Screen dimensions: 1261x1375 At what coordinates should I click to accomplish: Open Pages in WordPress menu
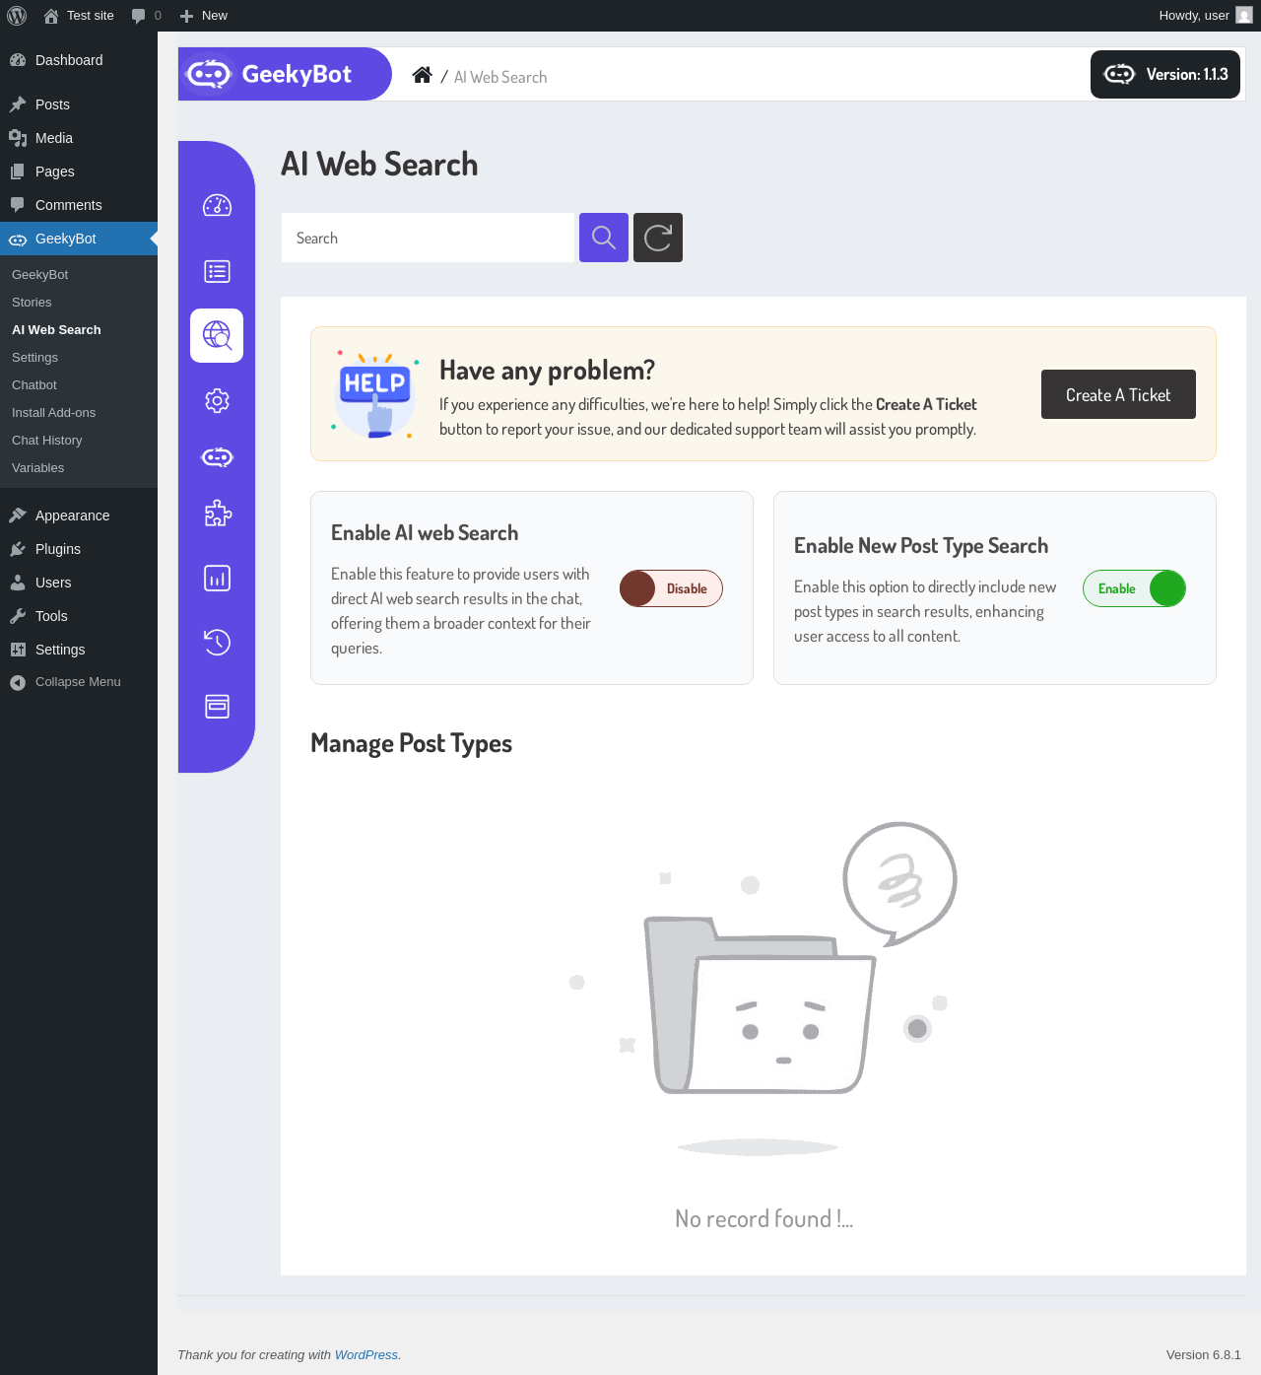[x=79, y=172]
